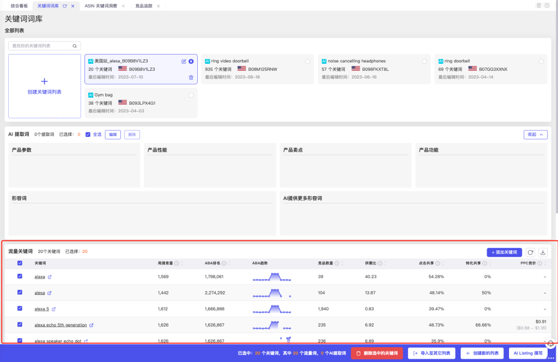Image resolution: width=558 pixels, height=362 pixels.
Task: Download the 流量关键词 table data
Action: (x=543, y=252)
